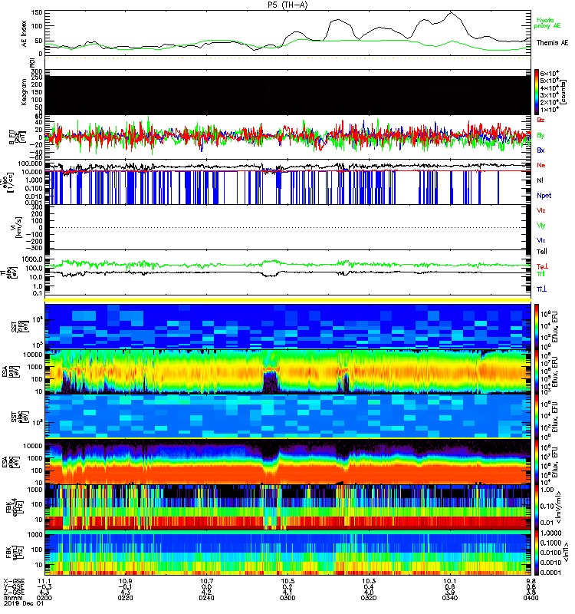Click the blue 'Ti⊥' temperature legend label
Viewport: 575px width, 614px height.
click(541, 289)
